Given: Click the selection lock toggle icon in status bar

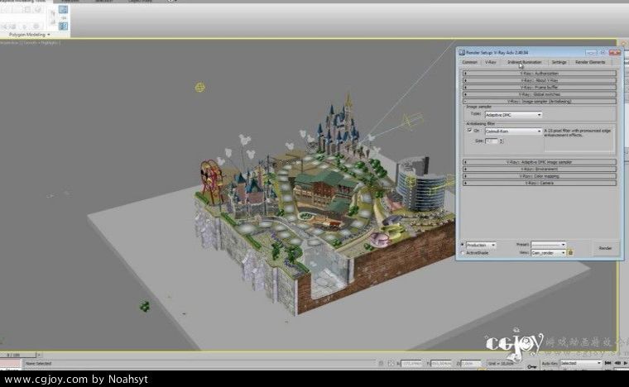Looking at the screenshot, I should (x=381, y=363).
